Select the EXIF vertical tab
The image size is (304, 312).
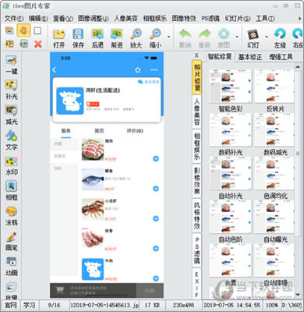point(197,284)
